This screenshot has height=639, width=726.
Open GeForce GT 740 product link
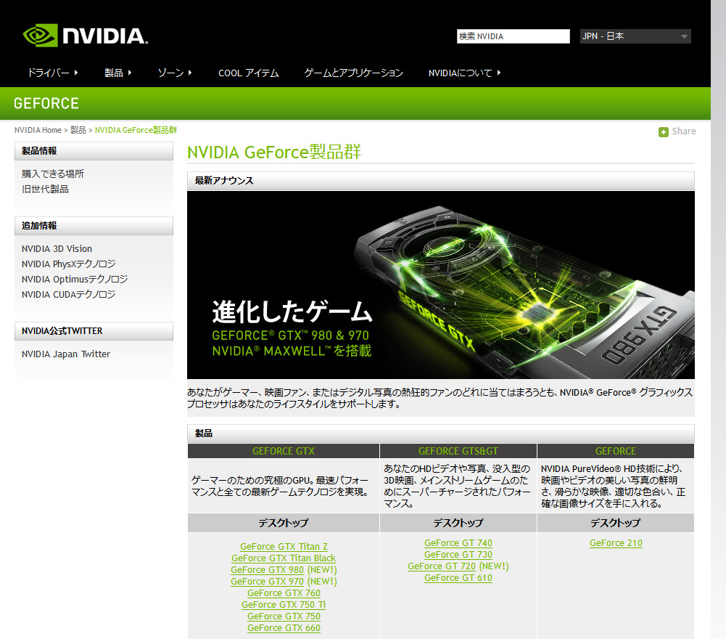point(458,543)
